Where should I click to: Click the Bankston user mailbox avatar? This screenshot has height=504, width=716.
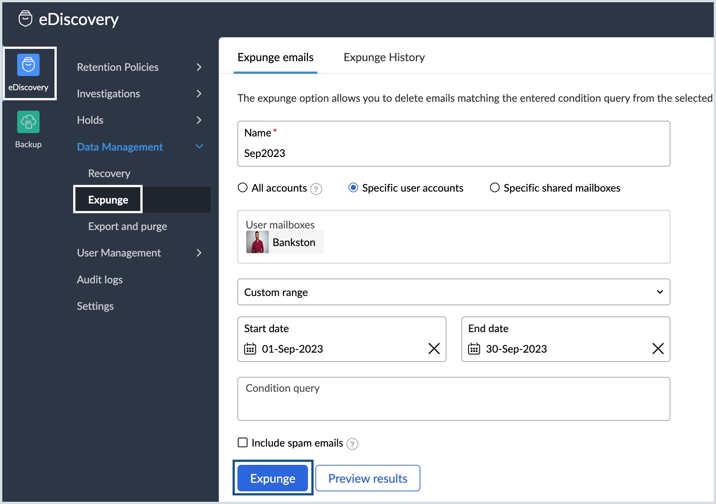click(x=257, y=242)
